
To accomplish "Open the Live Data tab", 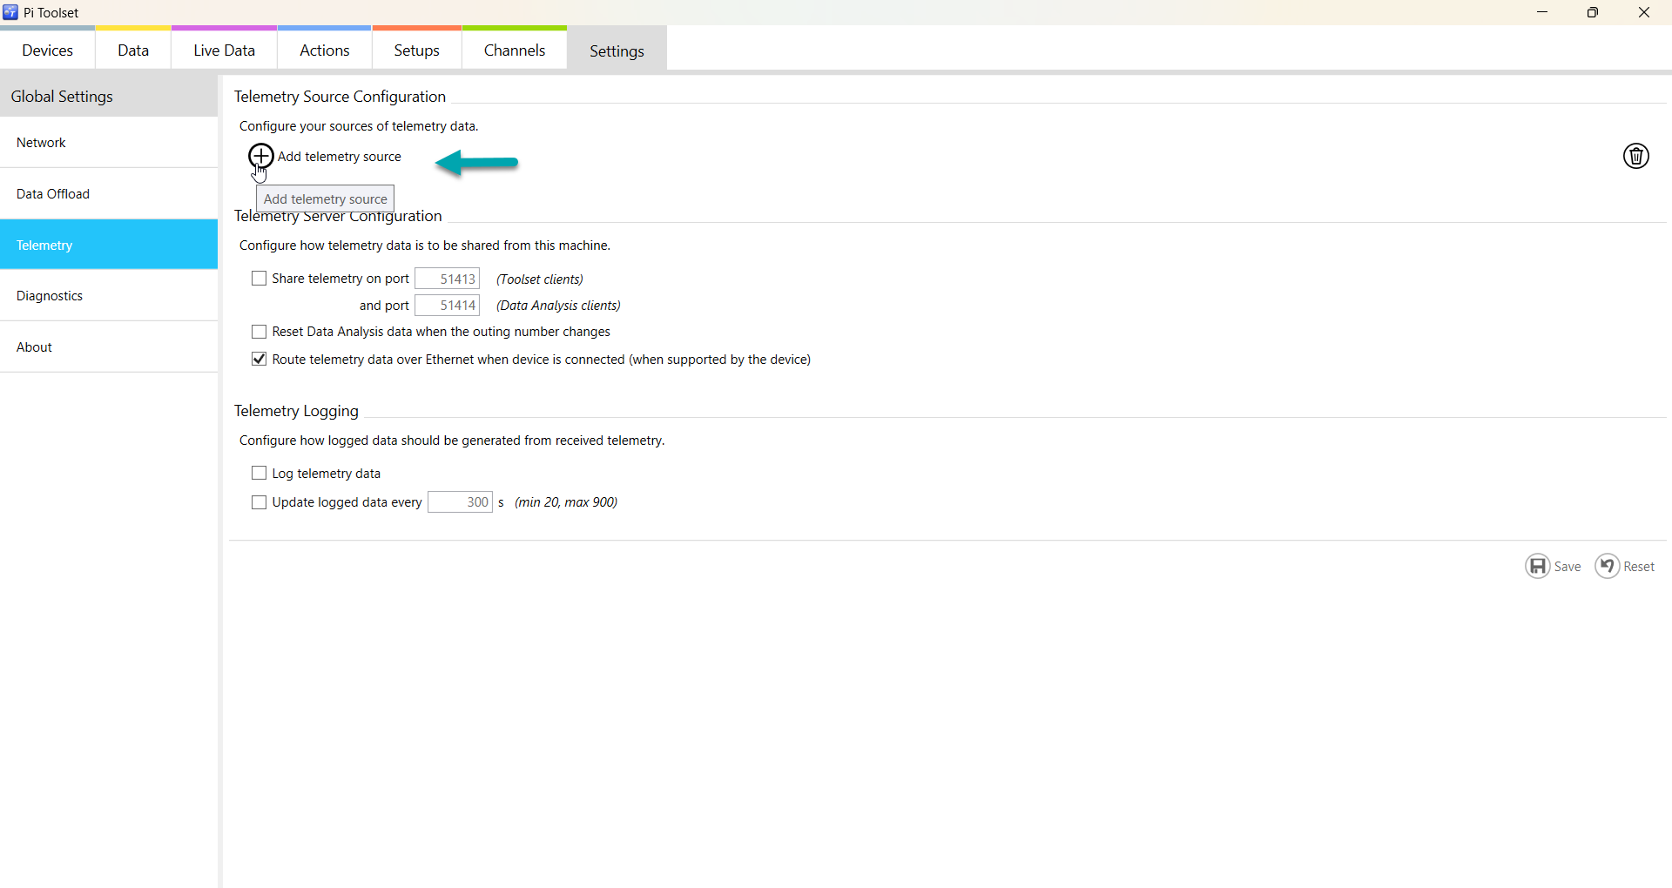I will 224,50.
